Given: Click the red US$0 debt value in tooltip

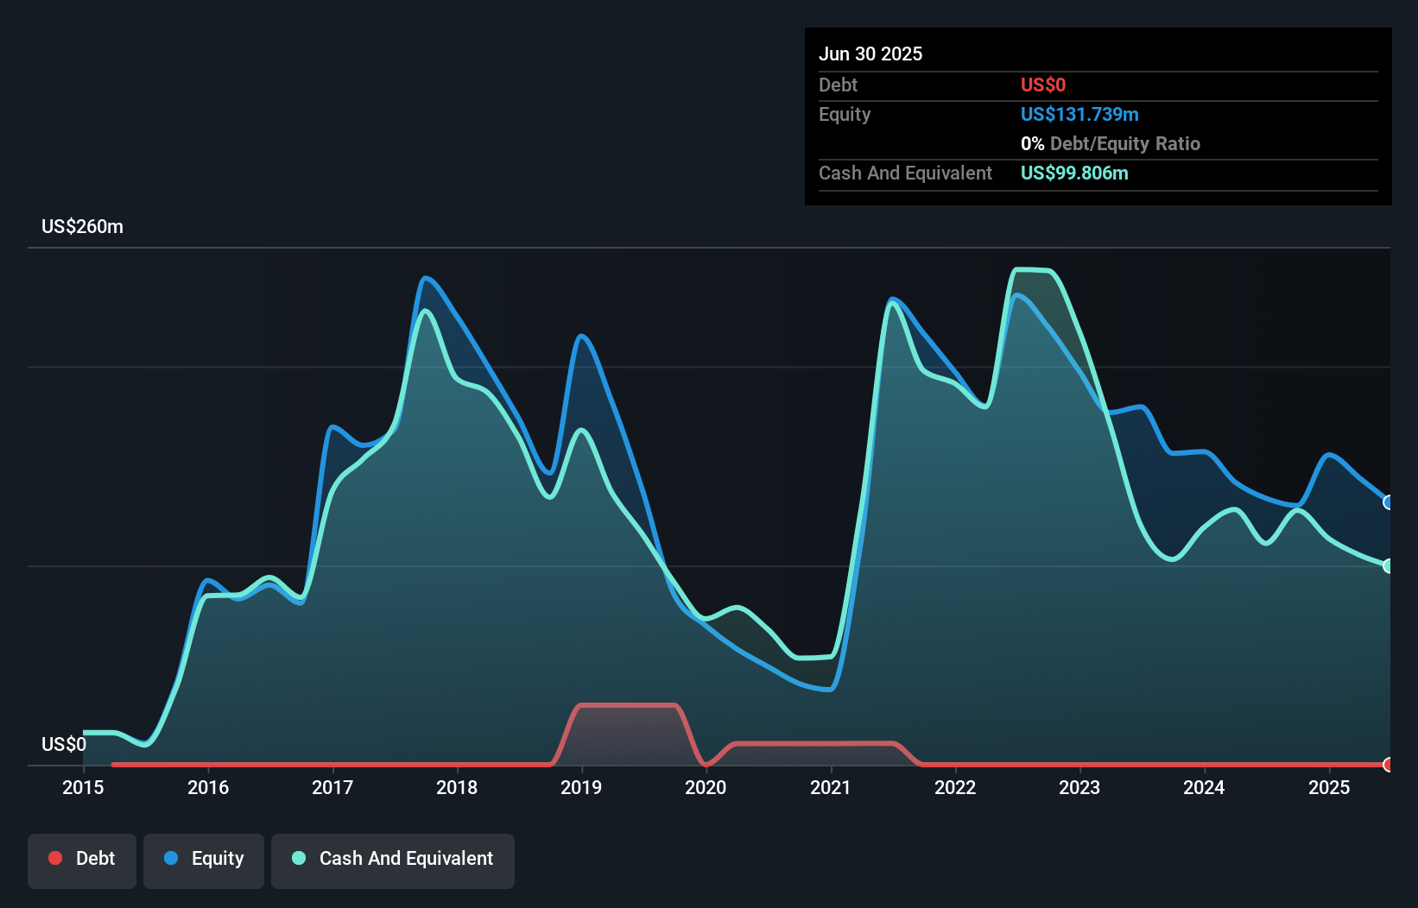Looking at the screenshot, I should (1043, 85).
